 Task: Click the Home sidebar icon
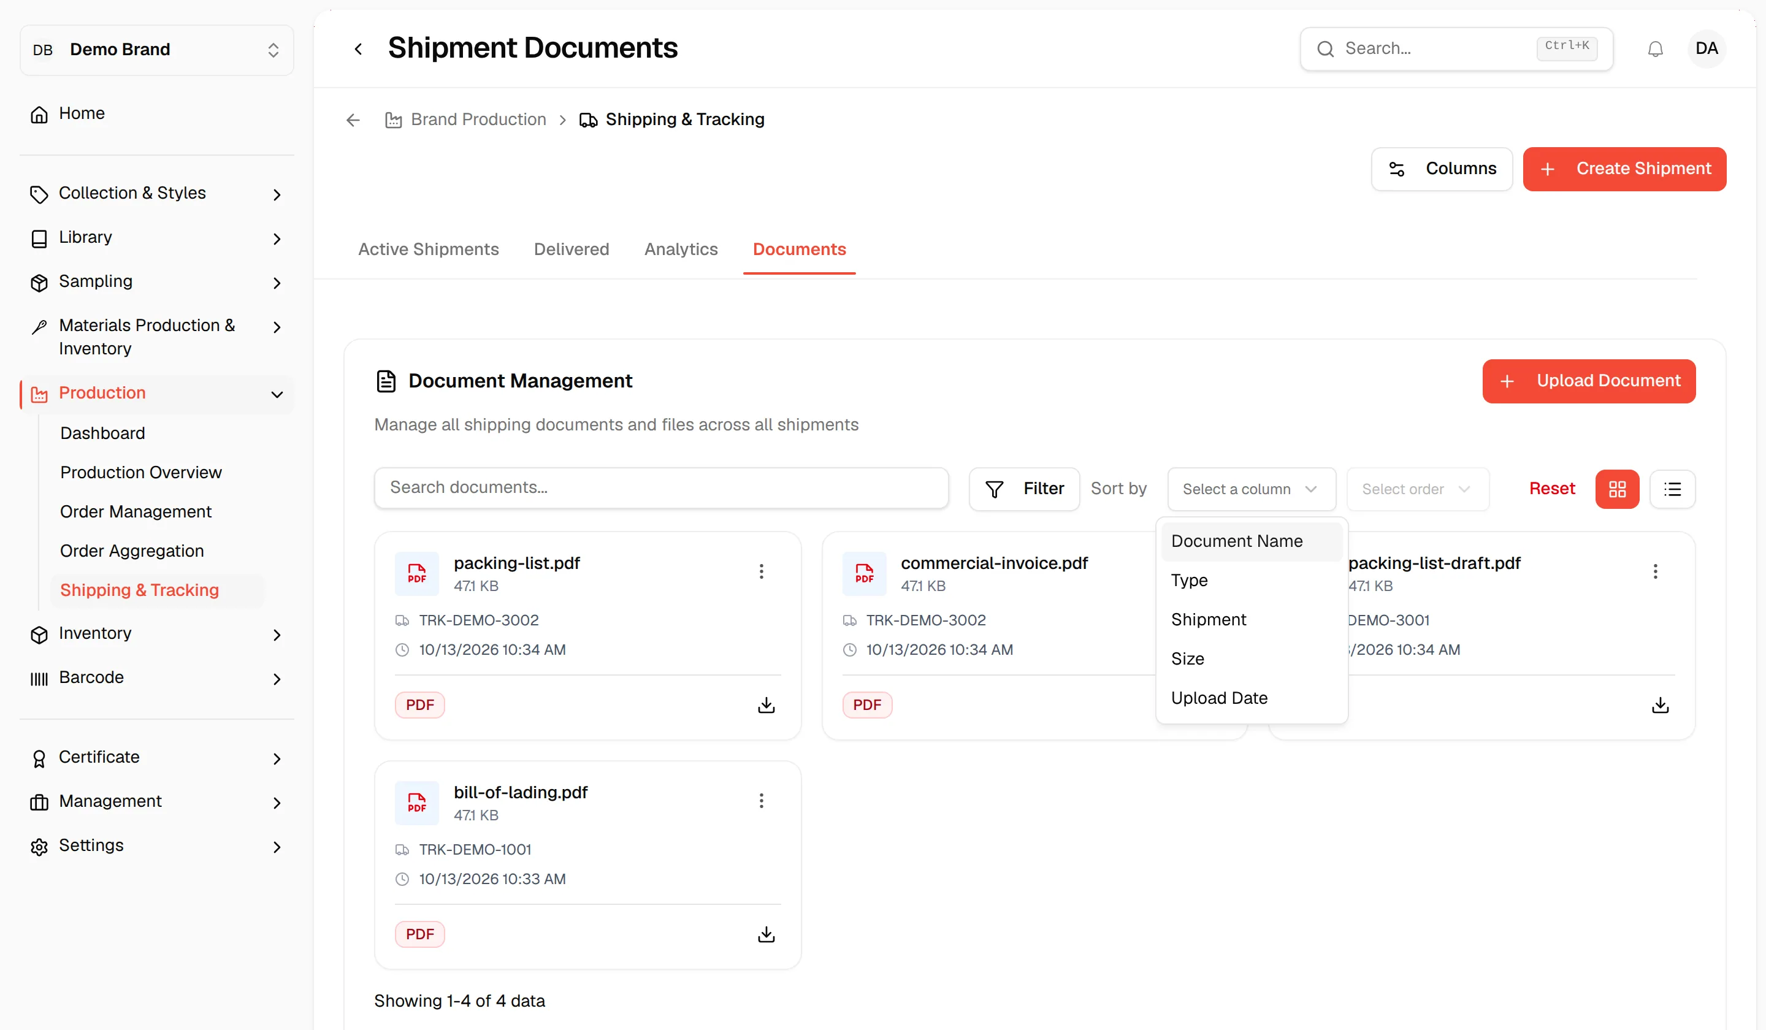coord(39,114)
